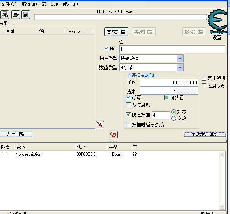This screenshot has width=230, height=214.
Task: Click the address table 值 column header
Action: [178, 147]
